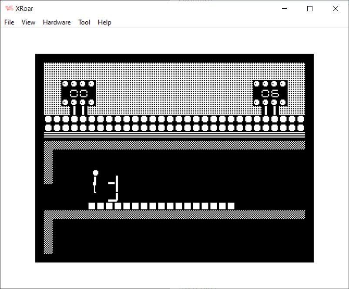Open the Help menu
The height and width of the screenshot is (289, 349).
click(x=104, y=22)
